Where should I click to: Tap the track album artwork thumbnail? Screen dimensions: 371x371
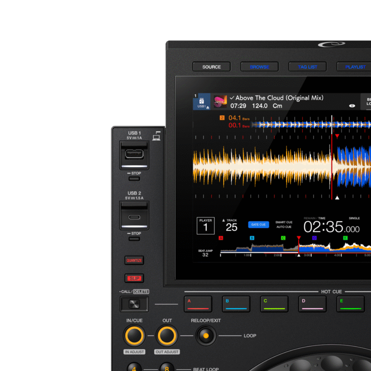[220, 101]
